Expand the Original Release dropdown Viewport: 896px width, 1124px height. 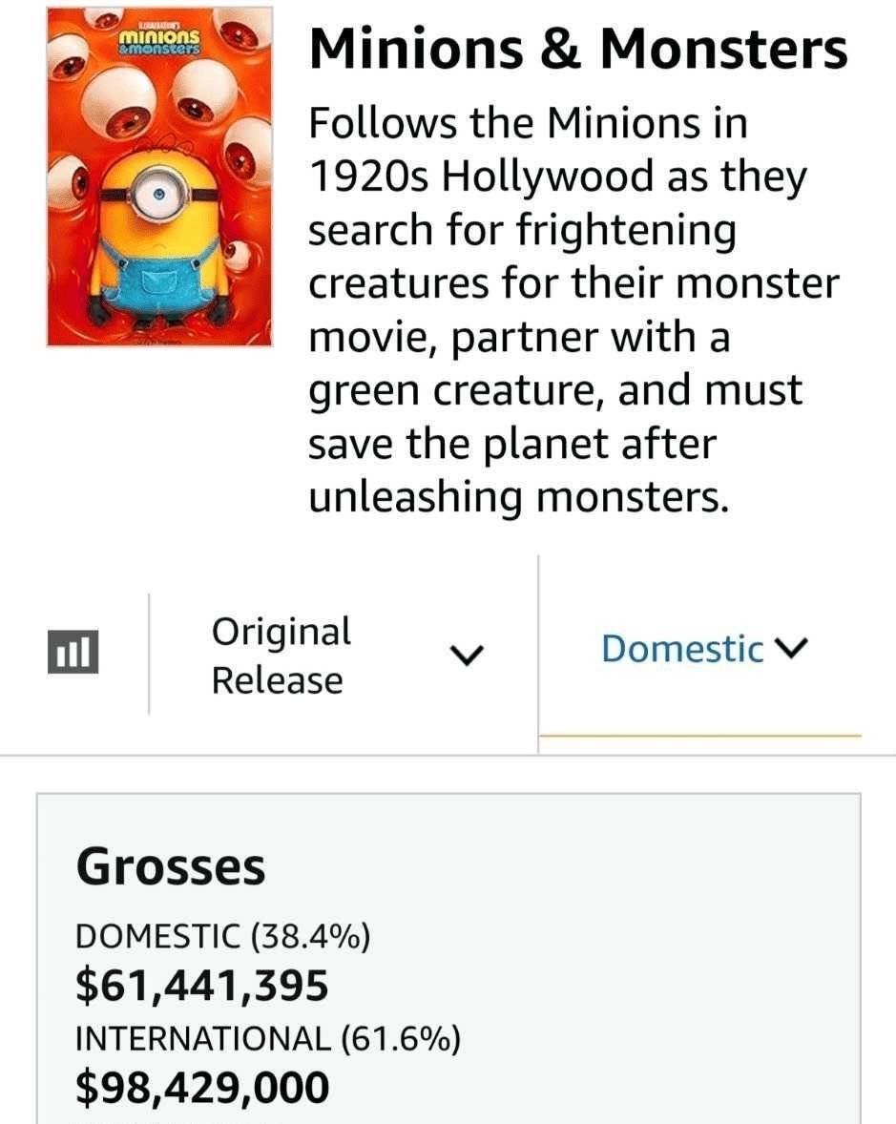pyautogui.click(x=344, y=655)
